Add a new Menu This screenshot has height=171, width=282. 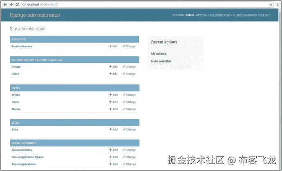(114, 109)
